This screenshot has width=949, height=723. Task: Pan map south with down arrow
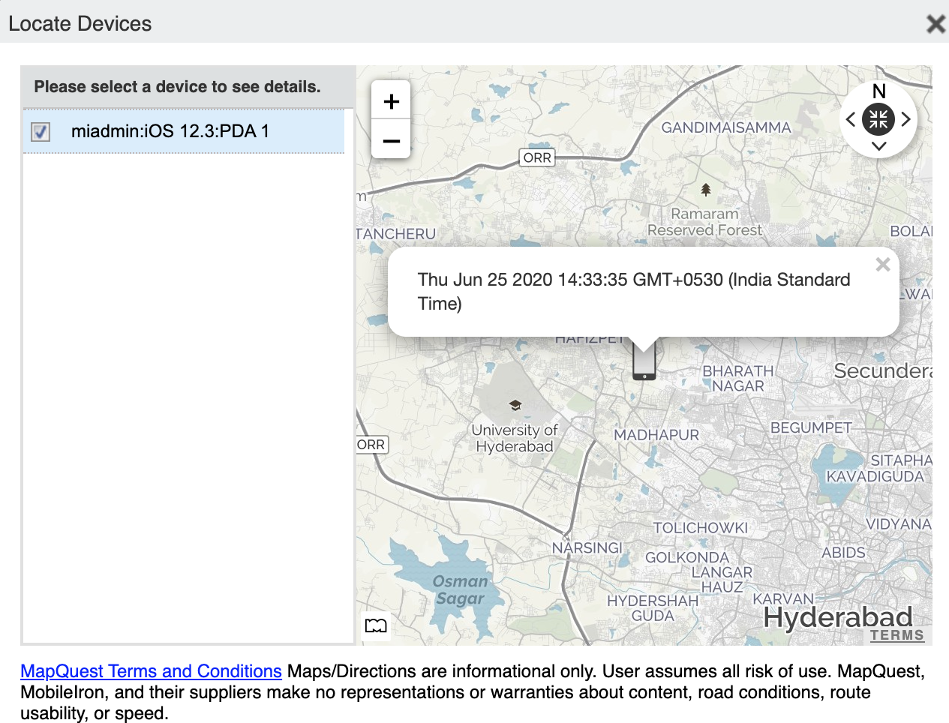tap(879, 146)
